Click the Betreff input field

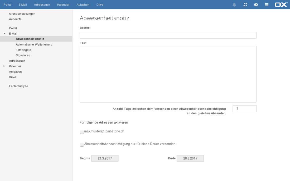(x=168, y=35)
